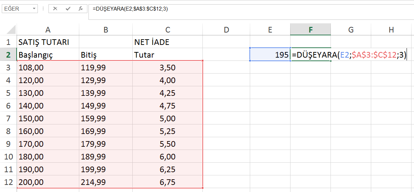Click cell E2 containing 195
Image resolution: width=414 pixels, height=192 pixels.
point(270,55)
